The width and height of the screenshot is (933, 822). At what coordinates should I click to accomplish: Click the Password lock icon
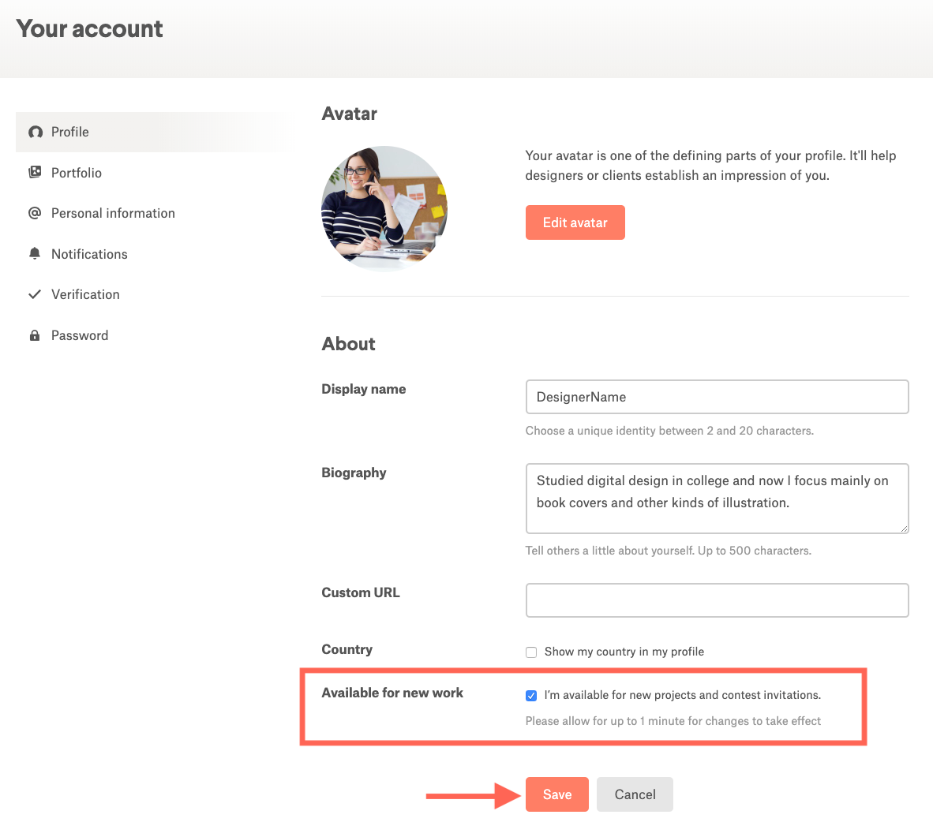35,335
